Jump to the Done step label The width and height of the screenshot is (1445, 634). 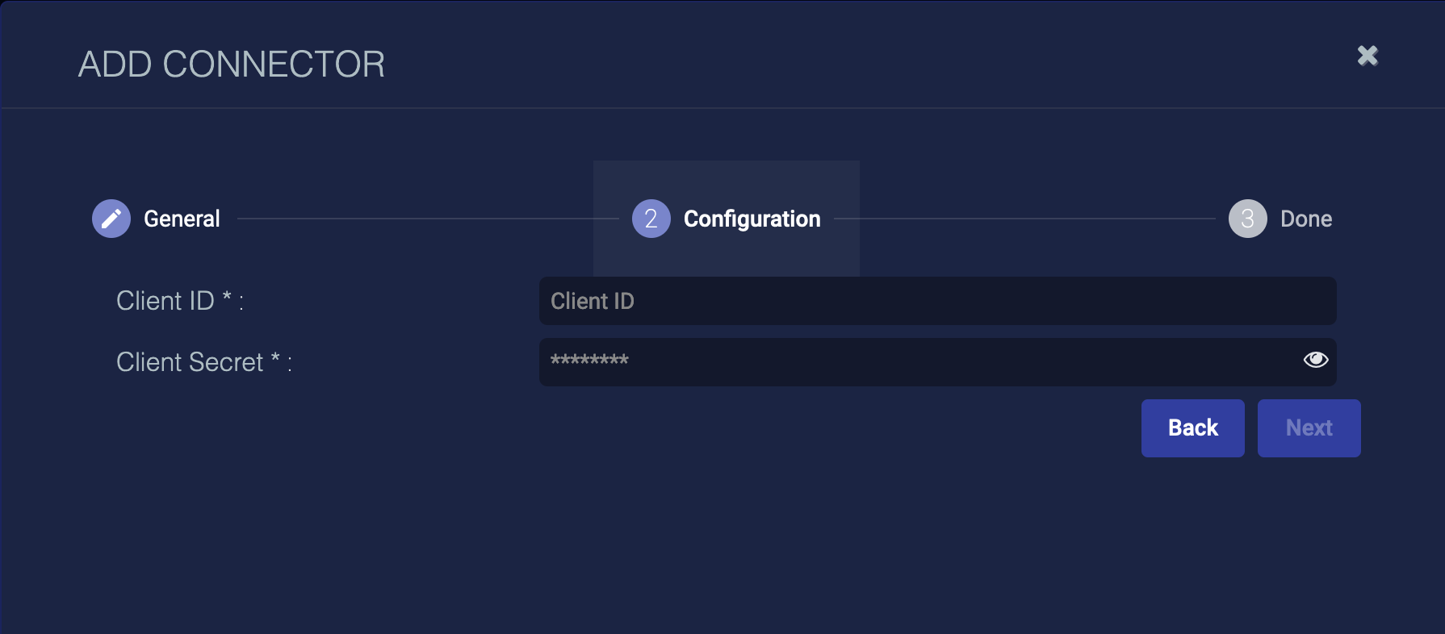click(x=1306, y=219)
